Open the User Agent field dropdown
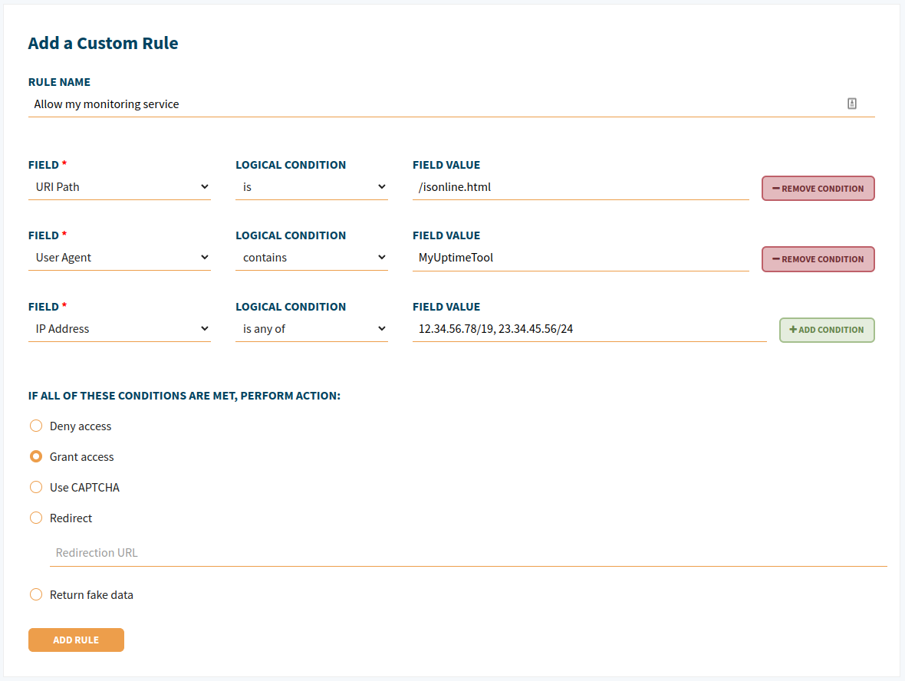The image size is (905, 681). (120, 258)
